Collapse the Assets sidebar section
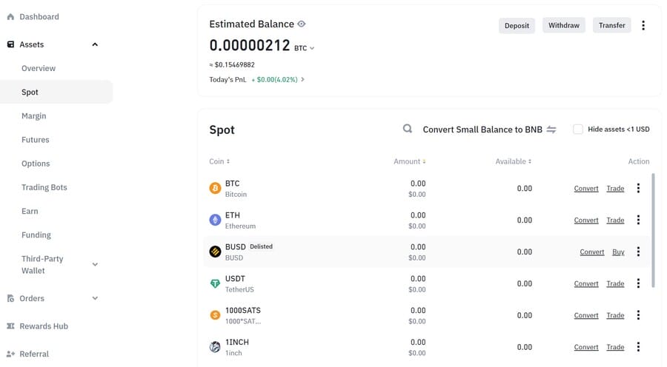Viewport: 667px width, 367px height. click(95, 44)
